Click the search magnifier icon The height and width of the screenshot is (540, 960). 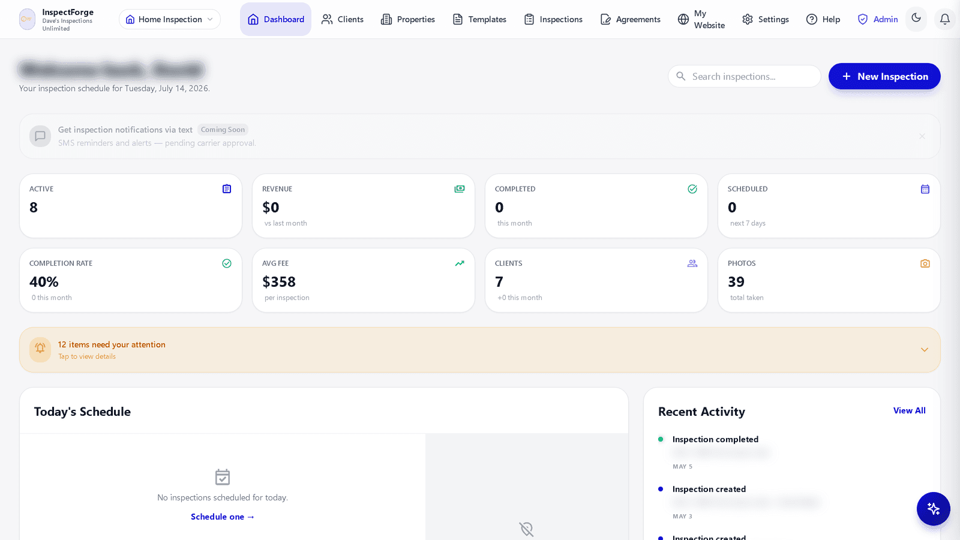681,76
